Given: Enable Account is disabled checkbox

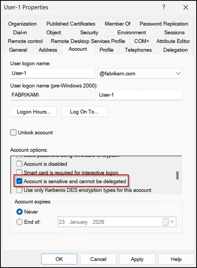Looking at the screenshot, I should [19, 164].
